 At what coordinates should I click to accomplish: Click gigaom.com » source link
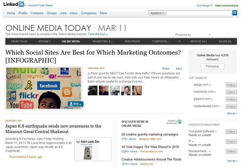tap(203, 99)
